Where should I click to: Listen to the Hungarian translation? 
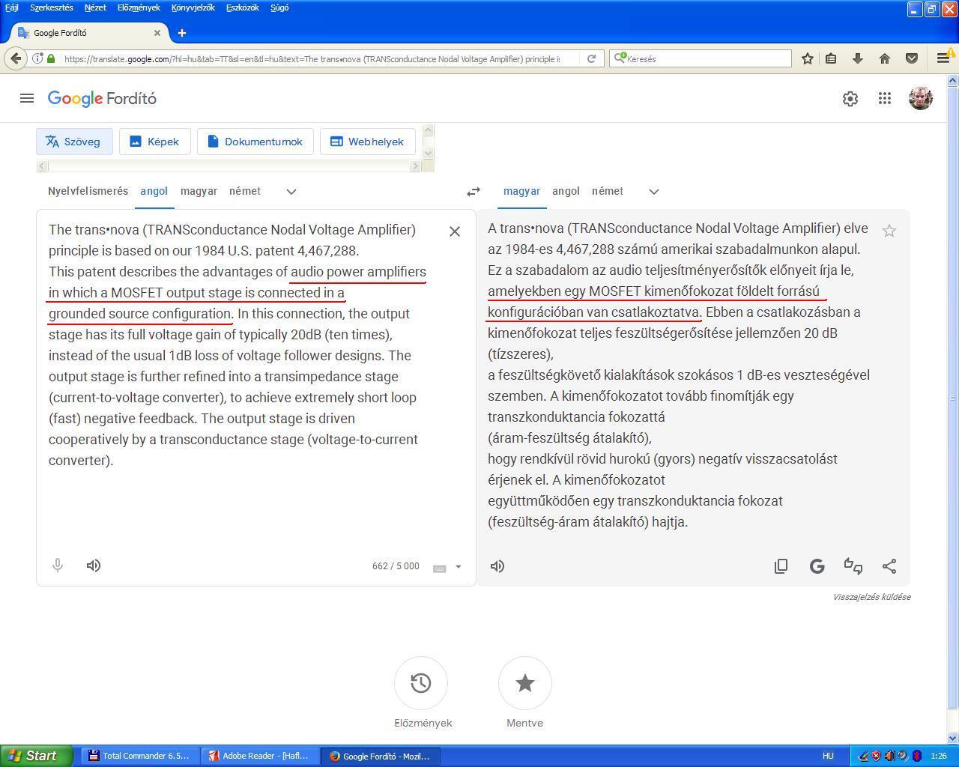click(497, 566)
